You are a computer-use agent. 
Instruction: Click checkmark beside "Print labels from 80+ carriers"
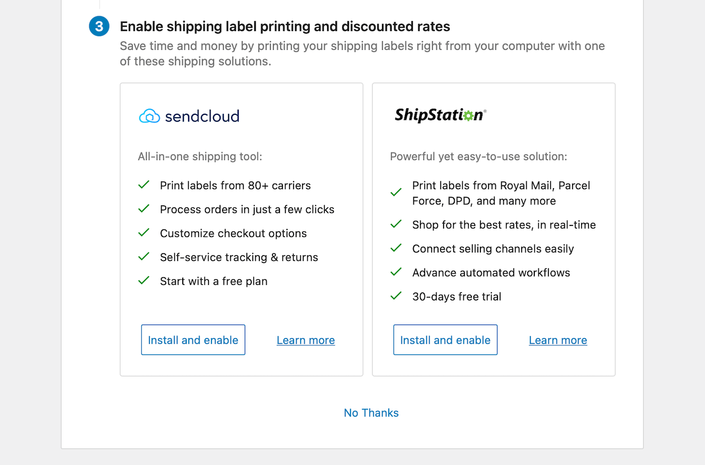[144, 185]
